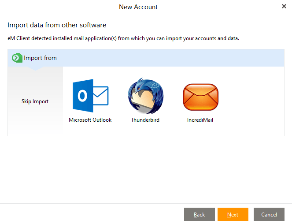Click the IncrediMail label
Viewport: 292px width, 224px height.
click(200, 120)
